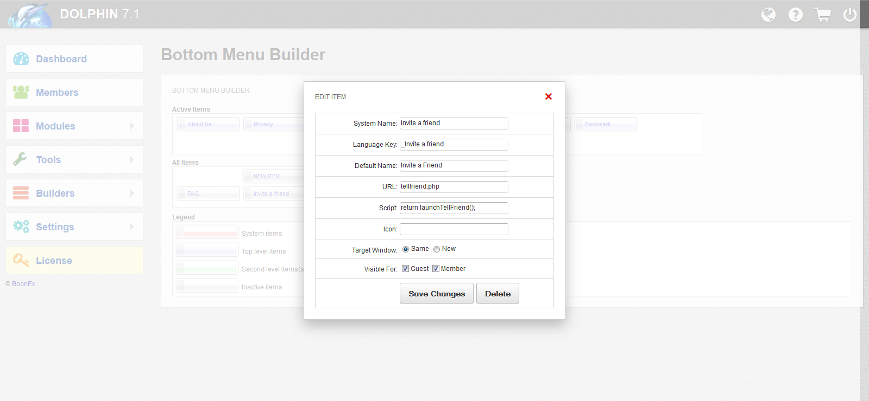Click the Dashboard gauge icon
Screen dimensions: 869x401
(21, 59)
